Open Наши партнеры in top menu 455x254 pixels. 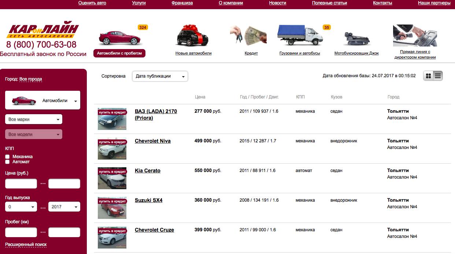point(434,3)
